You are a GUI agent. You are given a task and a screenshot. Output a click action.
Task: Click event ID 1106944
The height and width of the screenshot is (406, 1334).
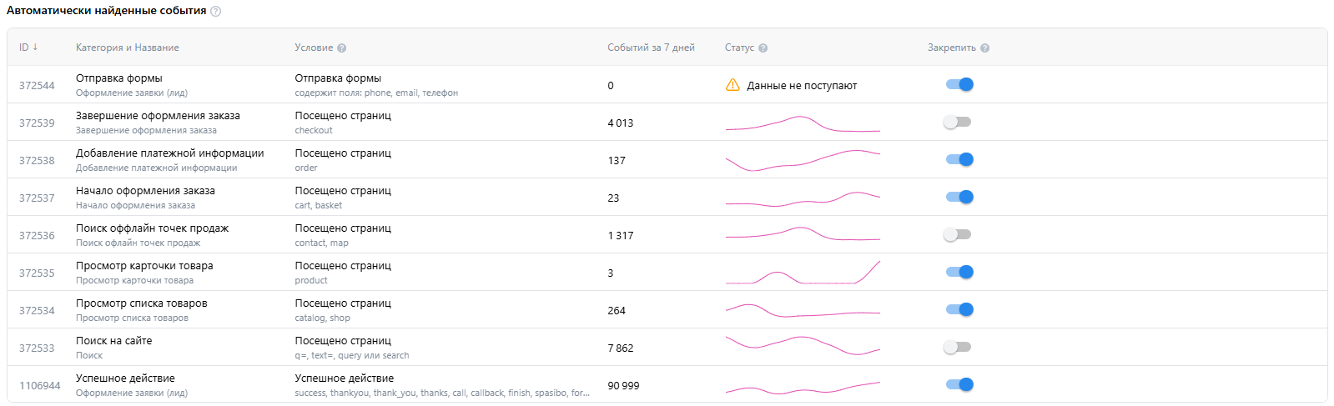pyautogui.click(x=39, y=386)
